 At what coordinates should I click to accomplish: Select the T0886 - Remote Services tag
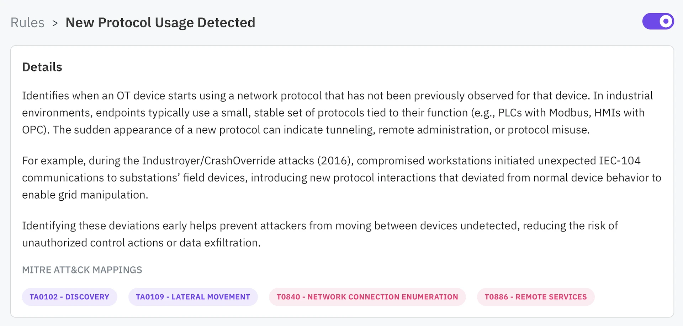pyautogui.click(x=535, y=297)
